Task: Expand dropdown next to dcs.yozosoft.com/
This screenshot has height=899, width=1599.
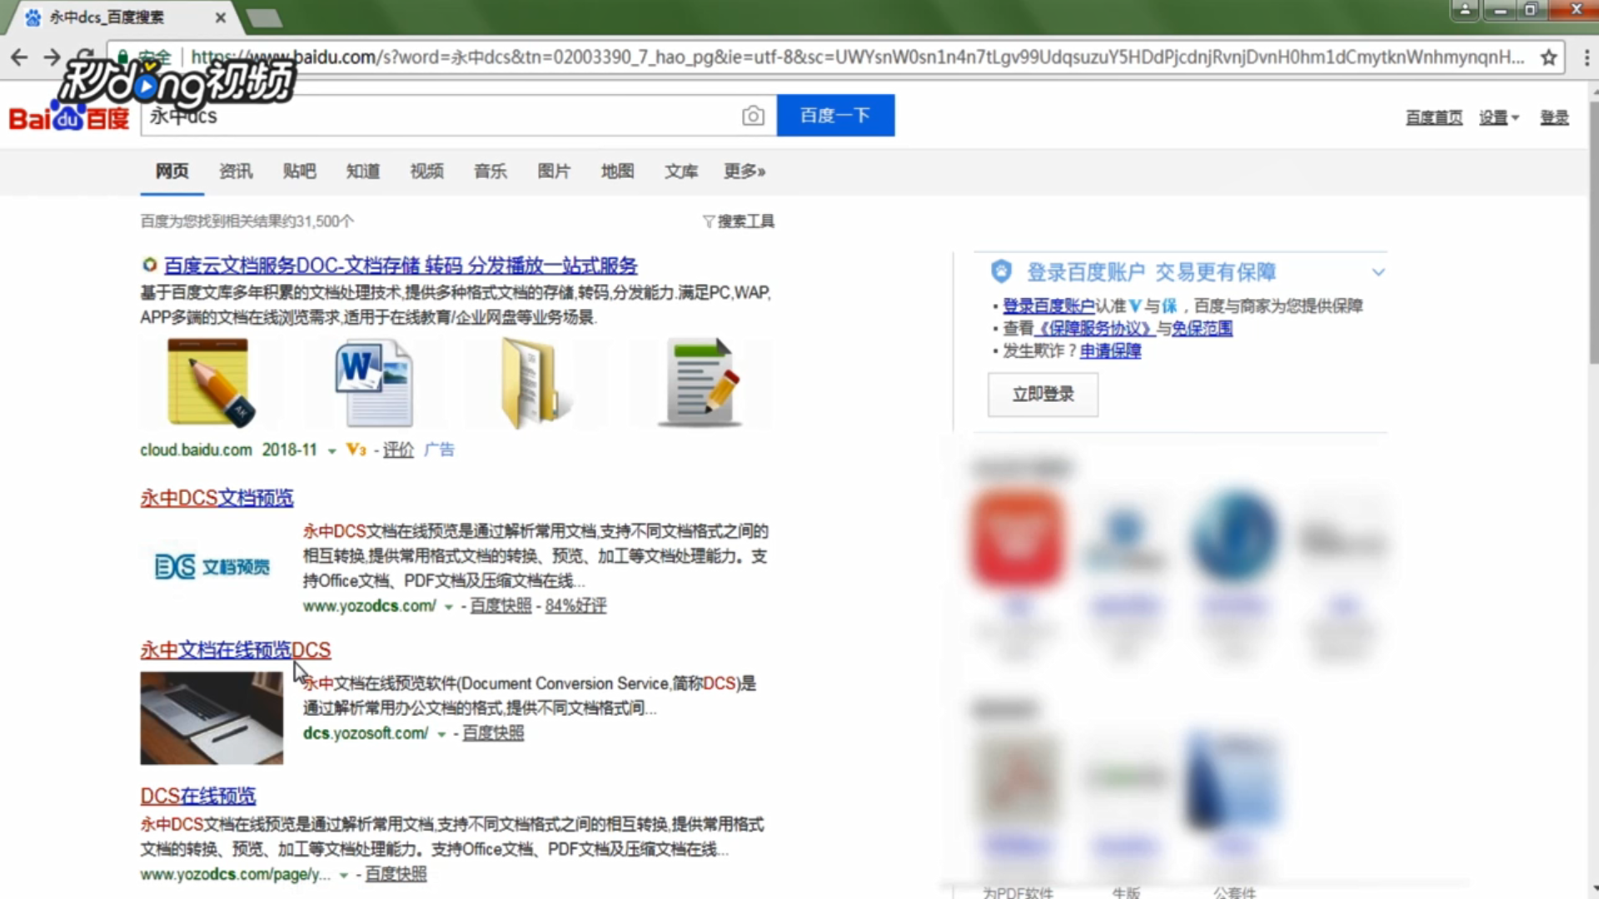Action: (441, 734)
